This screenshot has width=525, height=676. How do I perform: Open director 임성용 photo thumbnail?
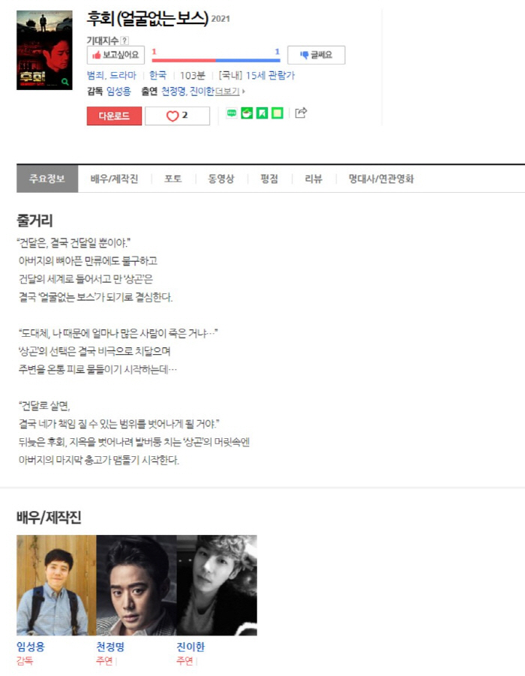point(56,585)
